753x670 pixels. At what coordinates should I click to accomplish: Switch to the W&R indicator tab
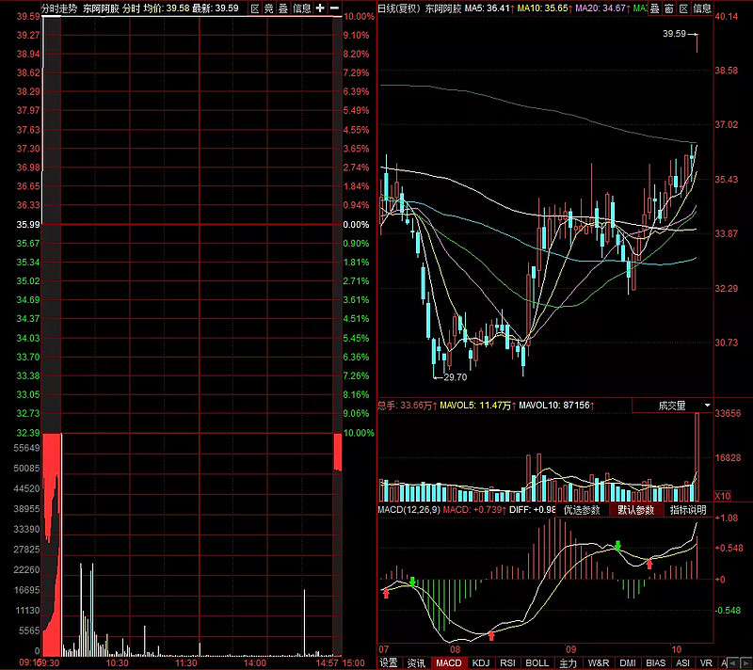pyautogui.click(x=599, y=662)
